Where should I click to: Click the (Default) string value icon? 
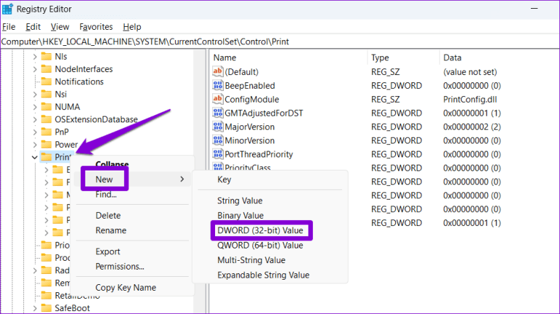pos(217,71)
